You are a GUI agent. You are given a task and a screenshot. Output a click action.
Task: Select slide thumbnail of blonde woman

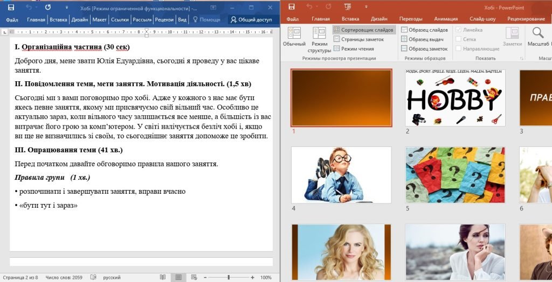(x=341, y=252)
